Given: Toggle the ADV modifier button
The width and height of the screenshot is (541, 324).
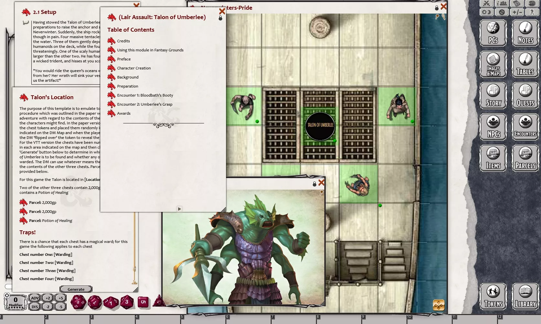Looking at the screenshot, I should [x=35, y=298].
